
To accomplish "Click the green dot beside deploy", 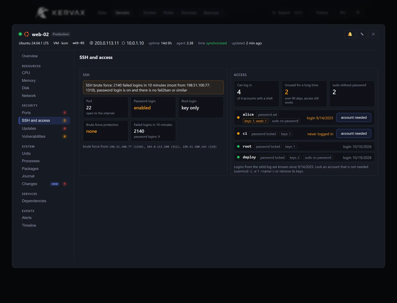I will [238, 157].
